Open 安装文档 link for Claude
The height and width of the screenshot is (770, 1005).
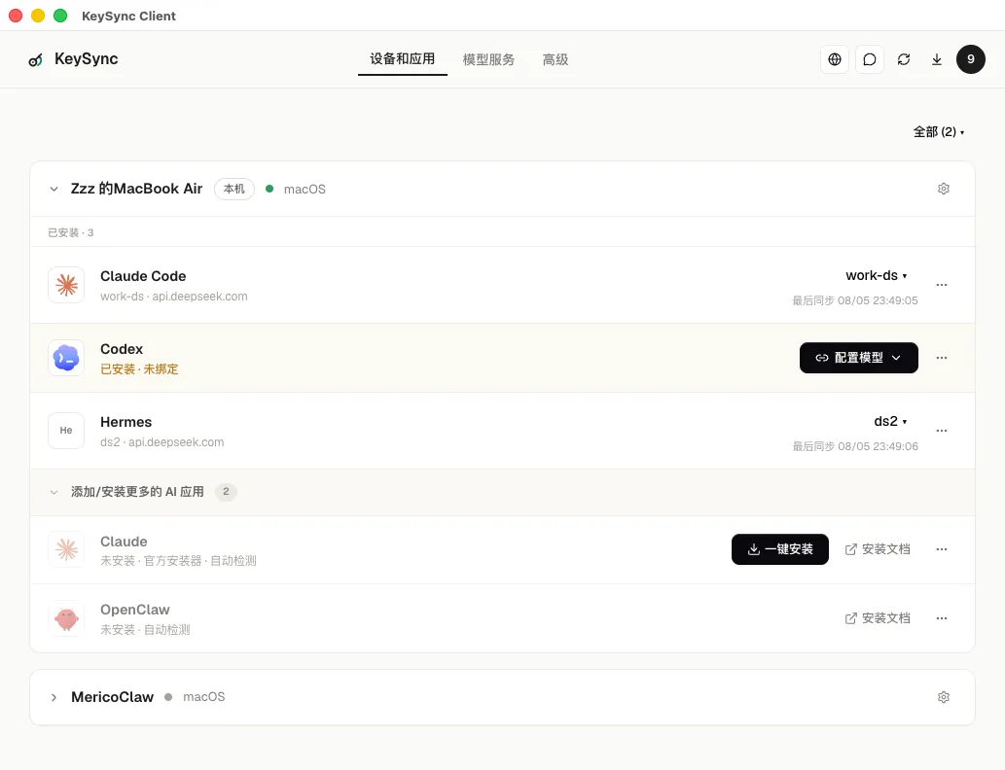coord(878,549)
